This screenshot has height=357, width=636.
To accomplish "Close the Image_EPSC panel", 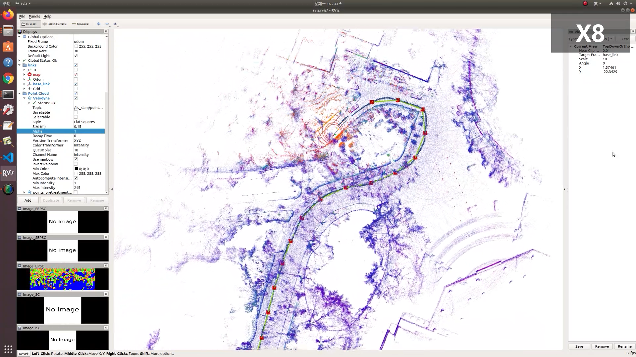I will point(106,265).
